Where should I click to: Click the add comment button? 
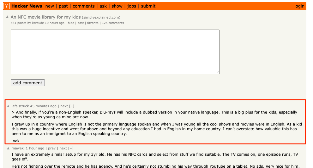click(x=28, y=83)
